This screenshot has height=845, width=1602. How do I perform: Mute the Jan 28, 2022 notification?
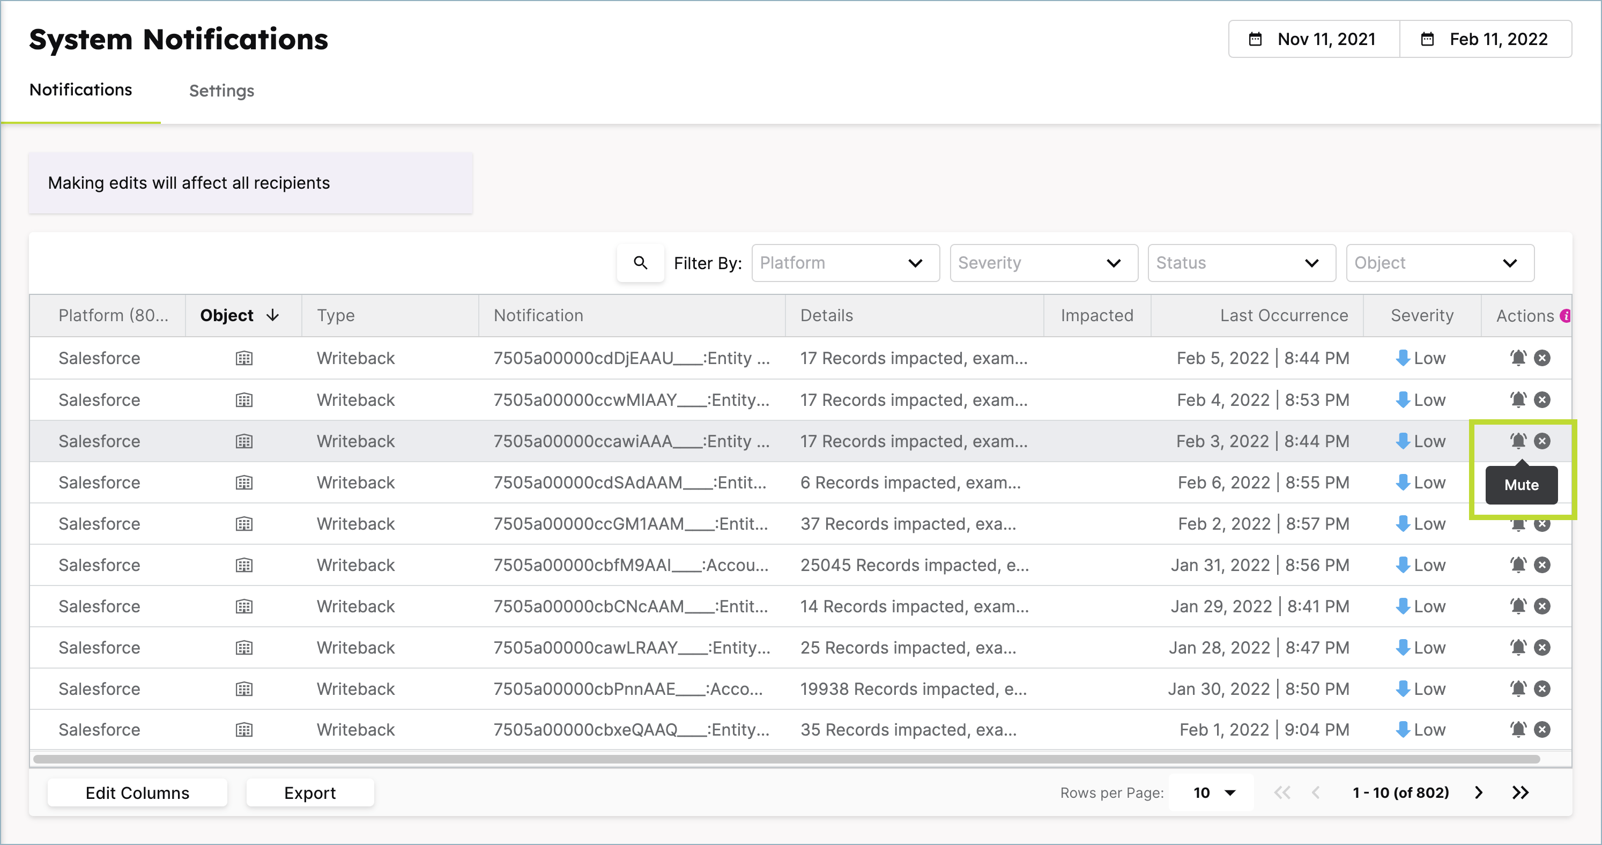pos(1518,647)
